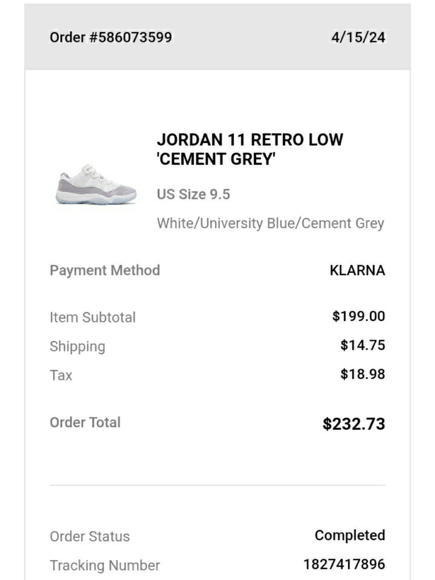Select the $14.75 shipping cost
Viewport: 435px width, 580px height.
tap(363, 345)
